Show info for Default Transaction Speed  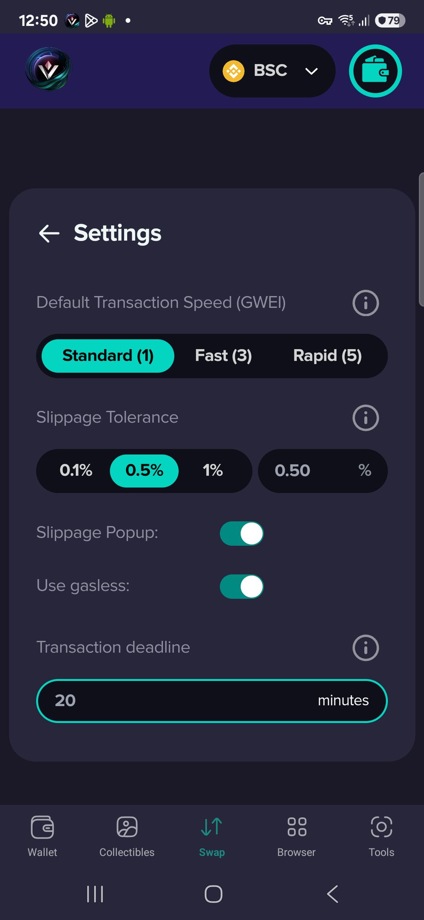coord(366,303)
